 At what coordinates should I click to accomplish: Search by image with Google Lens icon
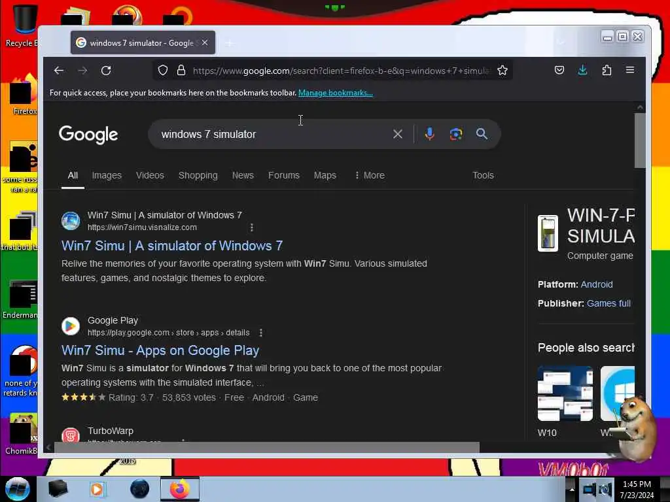[x=455, y=134]
